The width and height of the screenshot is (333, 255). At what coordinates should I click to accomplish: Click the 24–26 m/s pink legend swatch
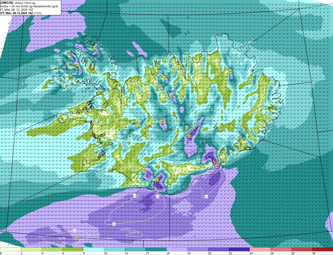[260, 249]
